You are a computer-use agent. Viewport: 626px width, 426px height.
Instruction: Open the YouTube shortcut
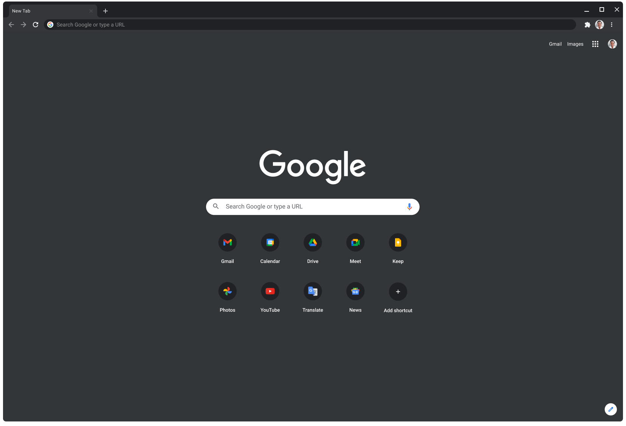[270, 291]
